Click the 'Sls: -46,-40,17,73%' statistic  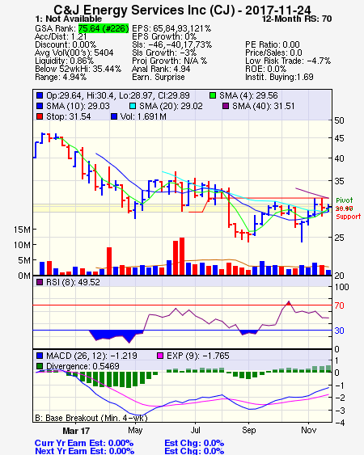[172, 44]
